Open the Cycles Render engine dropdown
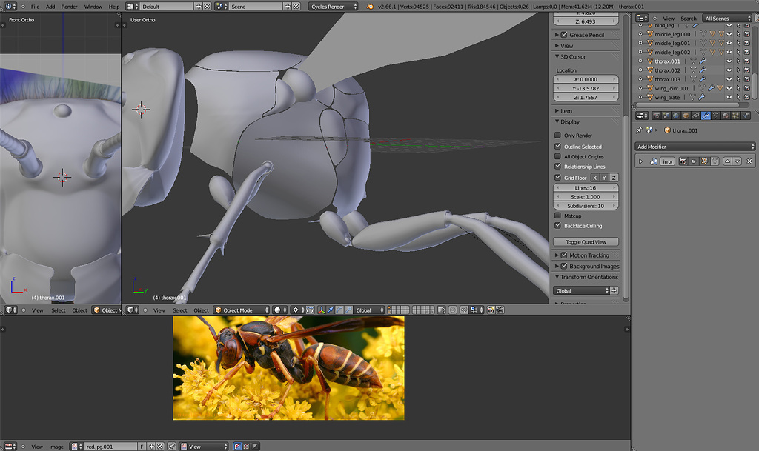759x451 pixels. tap(334, 6)
